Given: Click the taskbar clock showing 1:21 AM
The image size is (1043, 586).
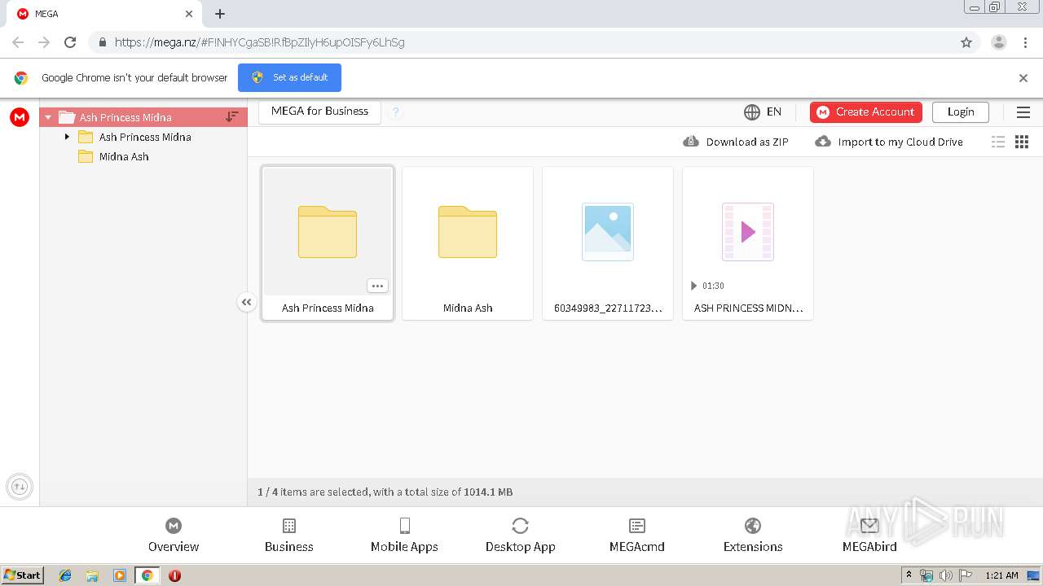Looking at the screenshot, I should tap(1001, 575).
